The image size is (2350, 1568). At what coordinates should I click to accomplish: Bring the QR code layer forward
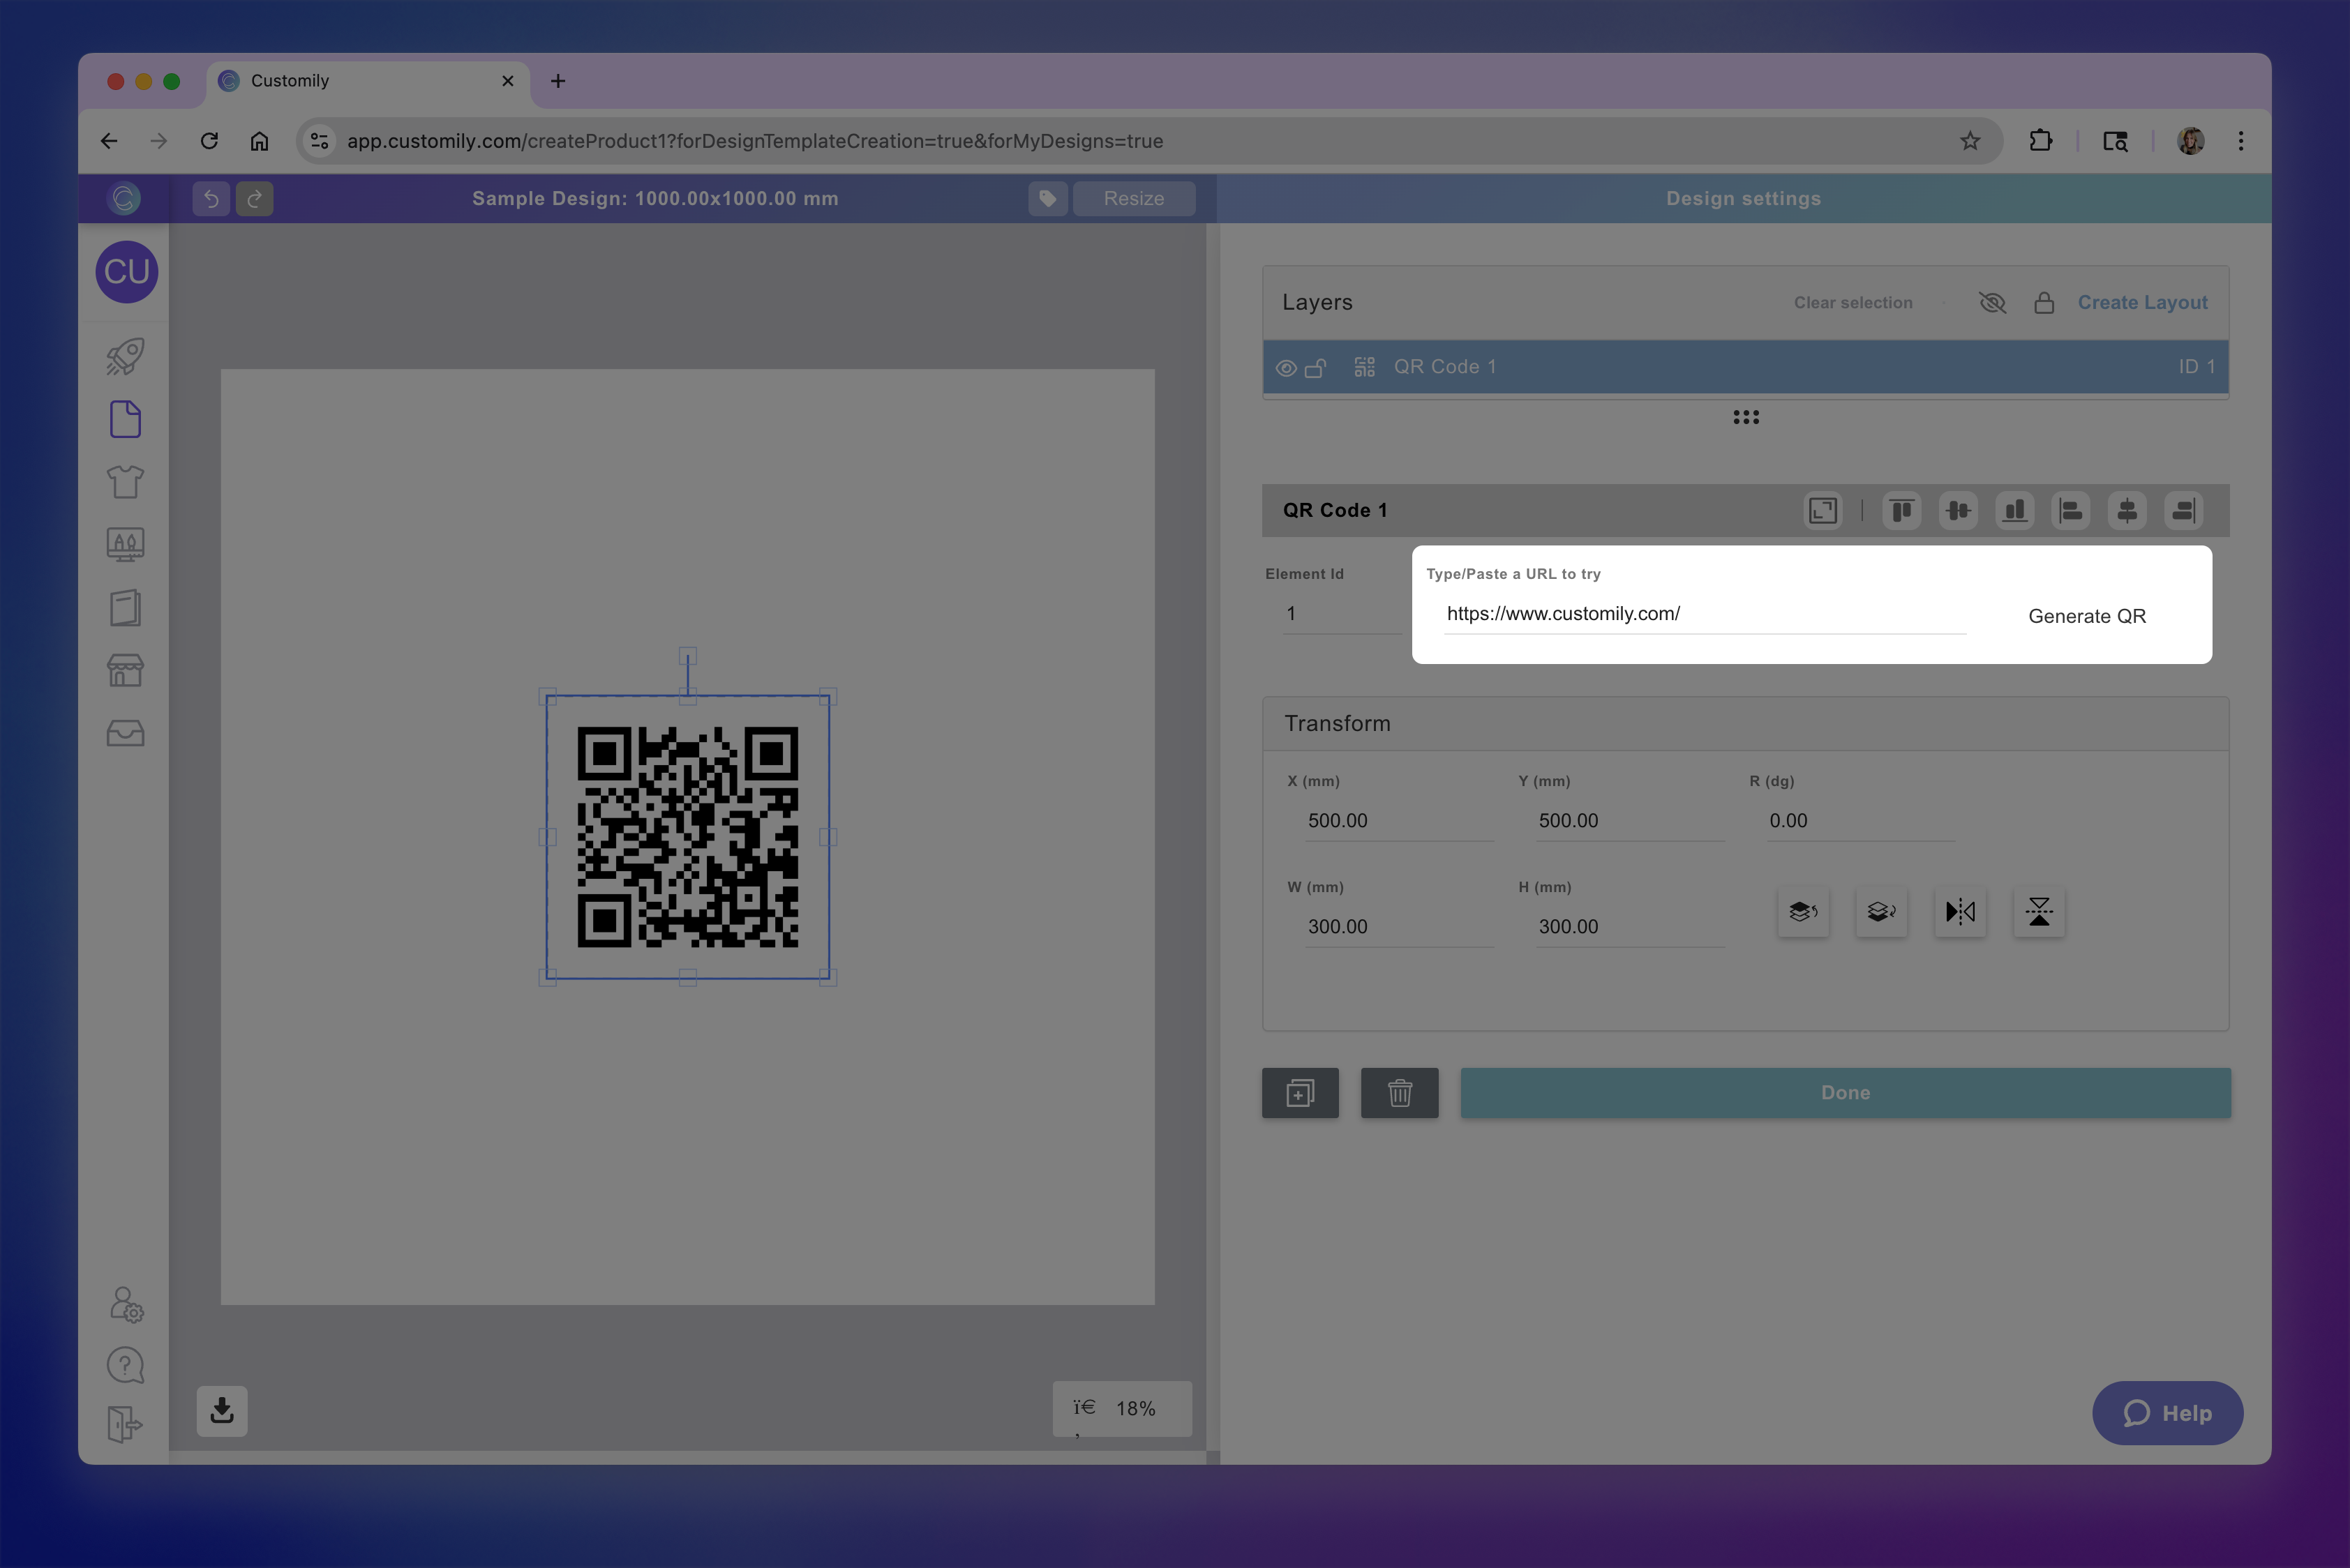[1803, 912]
